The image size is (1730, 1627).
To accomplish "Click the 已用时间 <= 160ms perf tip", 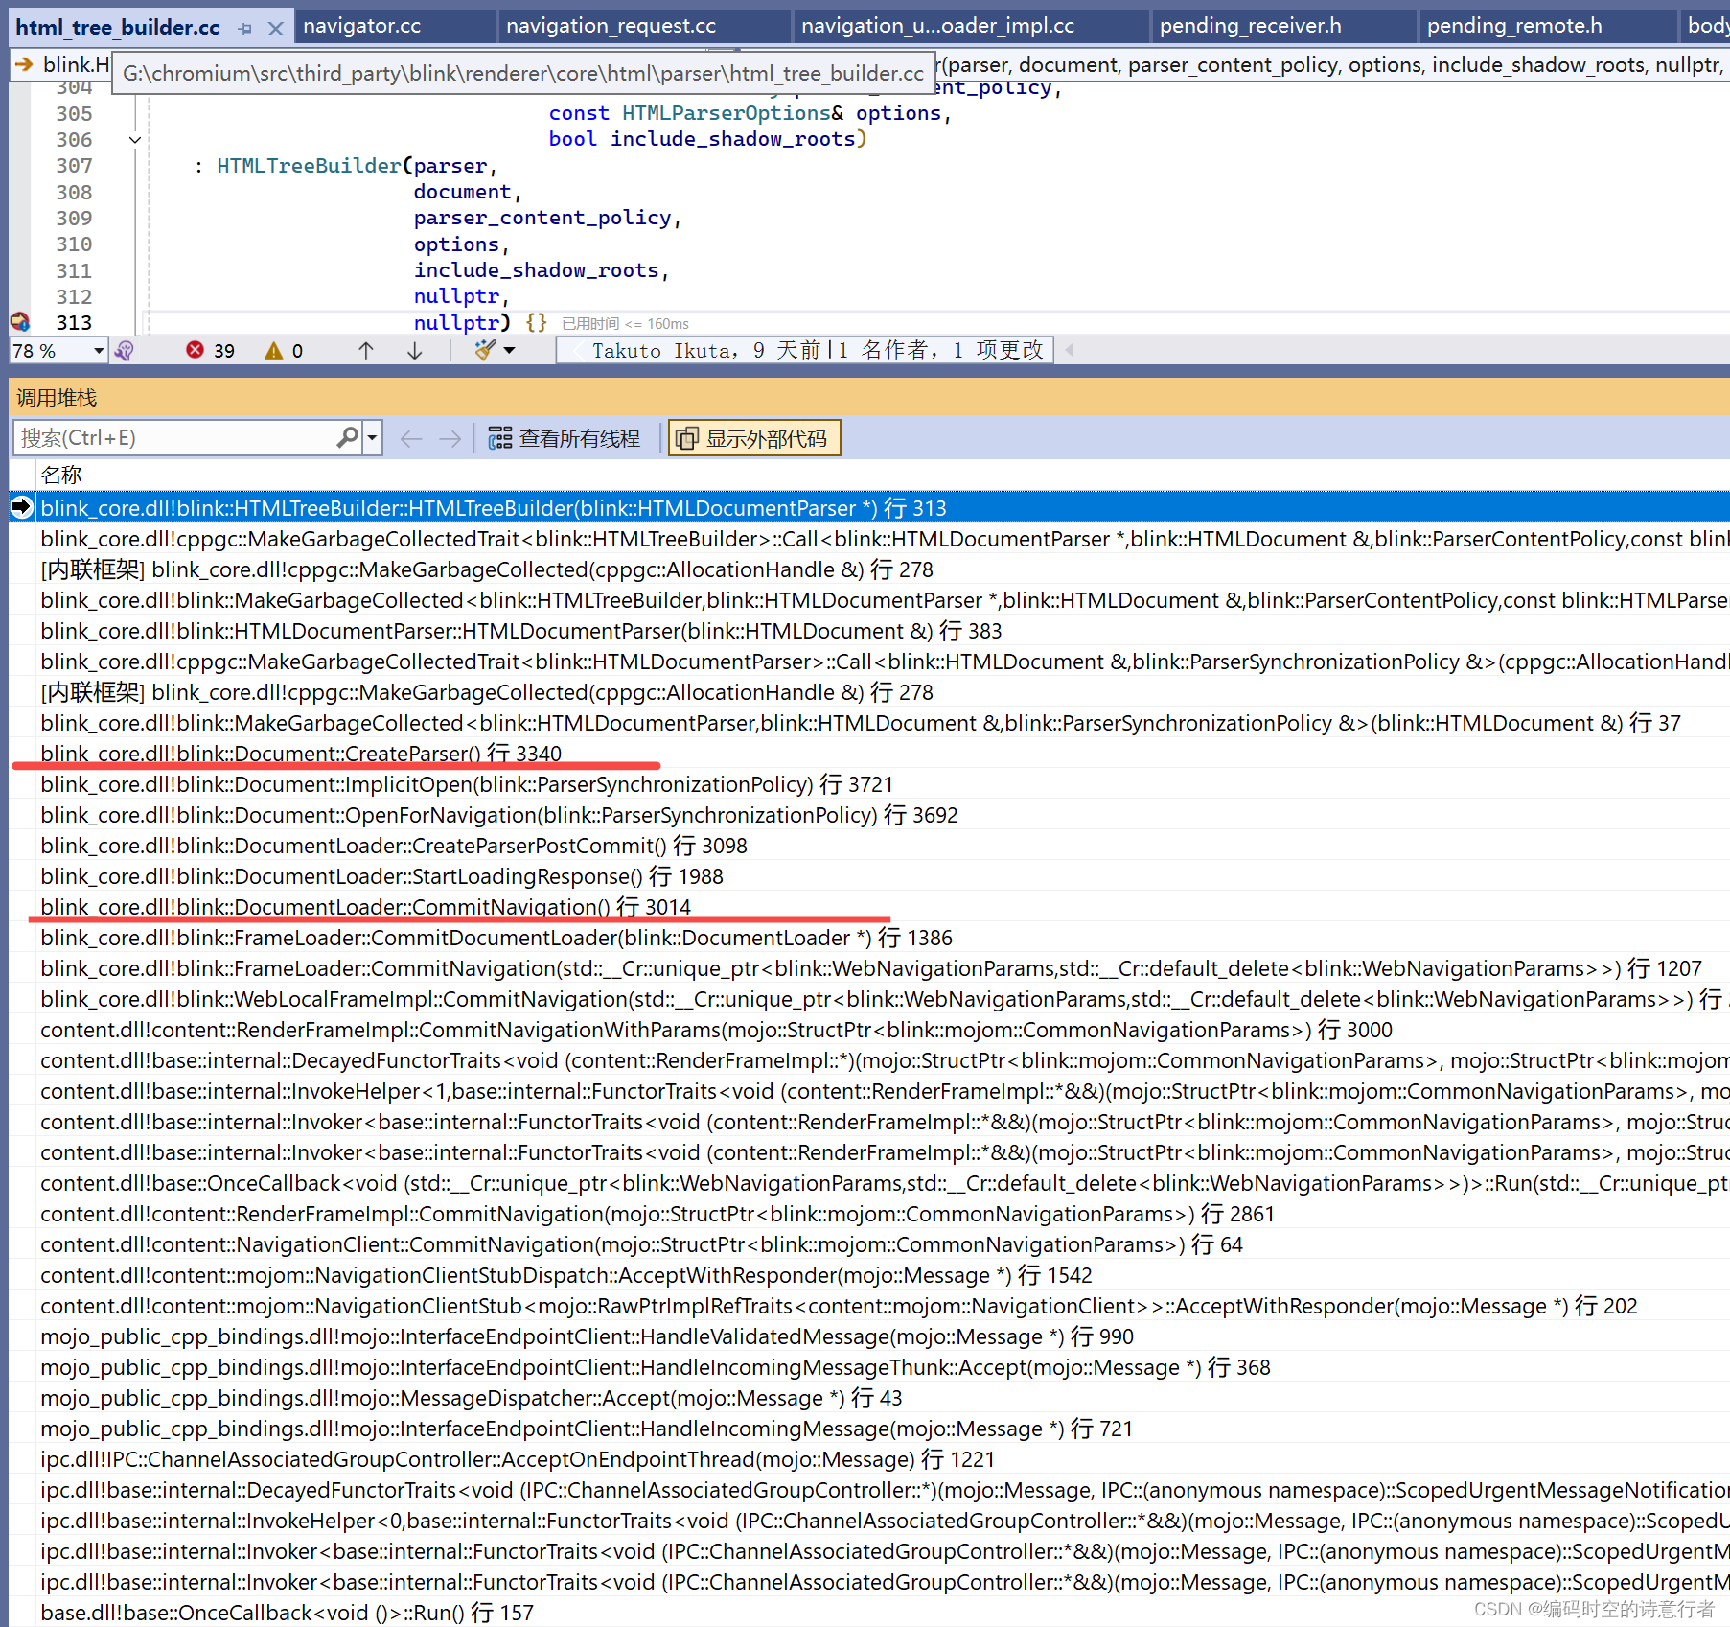I will click(625, 324).
